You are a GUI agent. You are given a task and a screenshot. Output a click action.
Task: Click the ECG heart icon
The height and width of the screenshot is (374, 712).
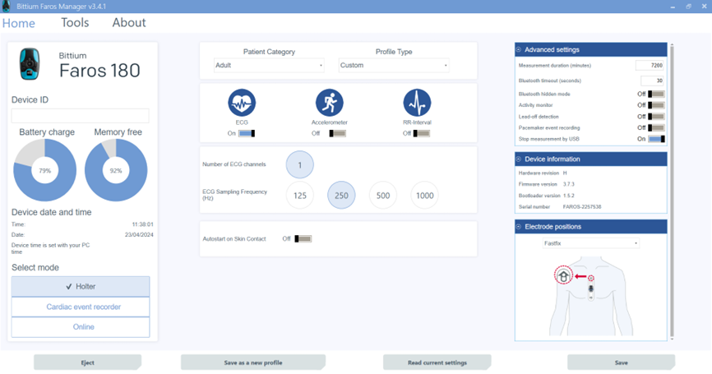click(x=242, y=103)
